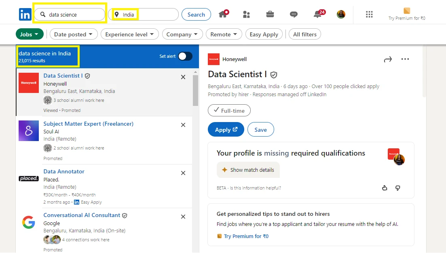Click the job search keyword field
Viewport: 446px width, 253px height.
(x=70, y=15)
